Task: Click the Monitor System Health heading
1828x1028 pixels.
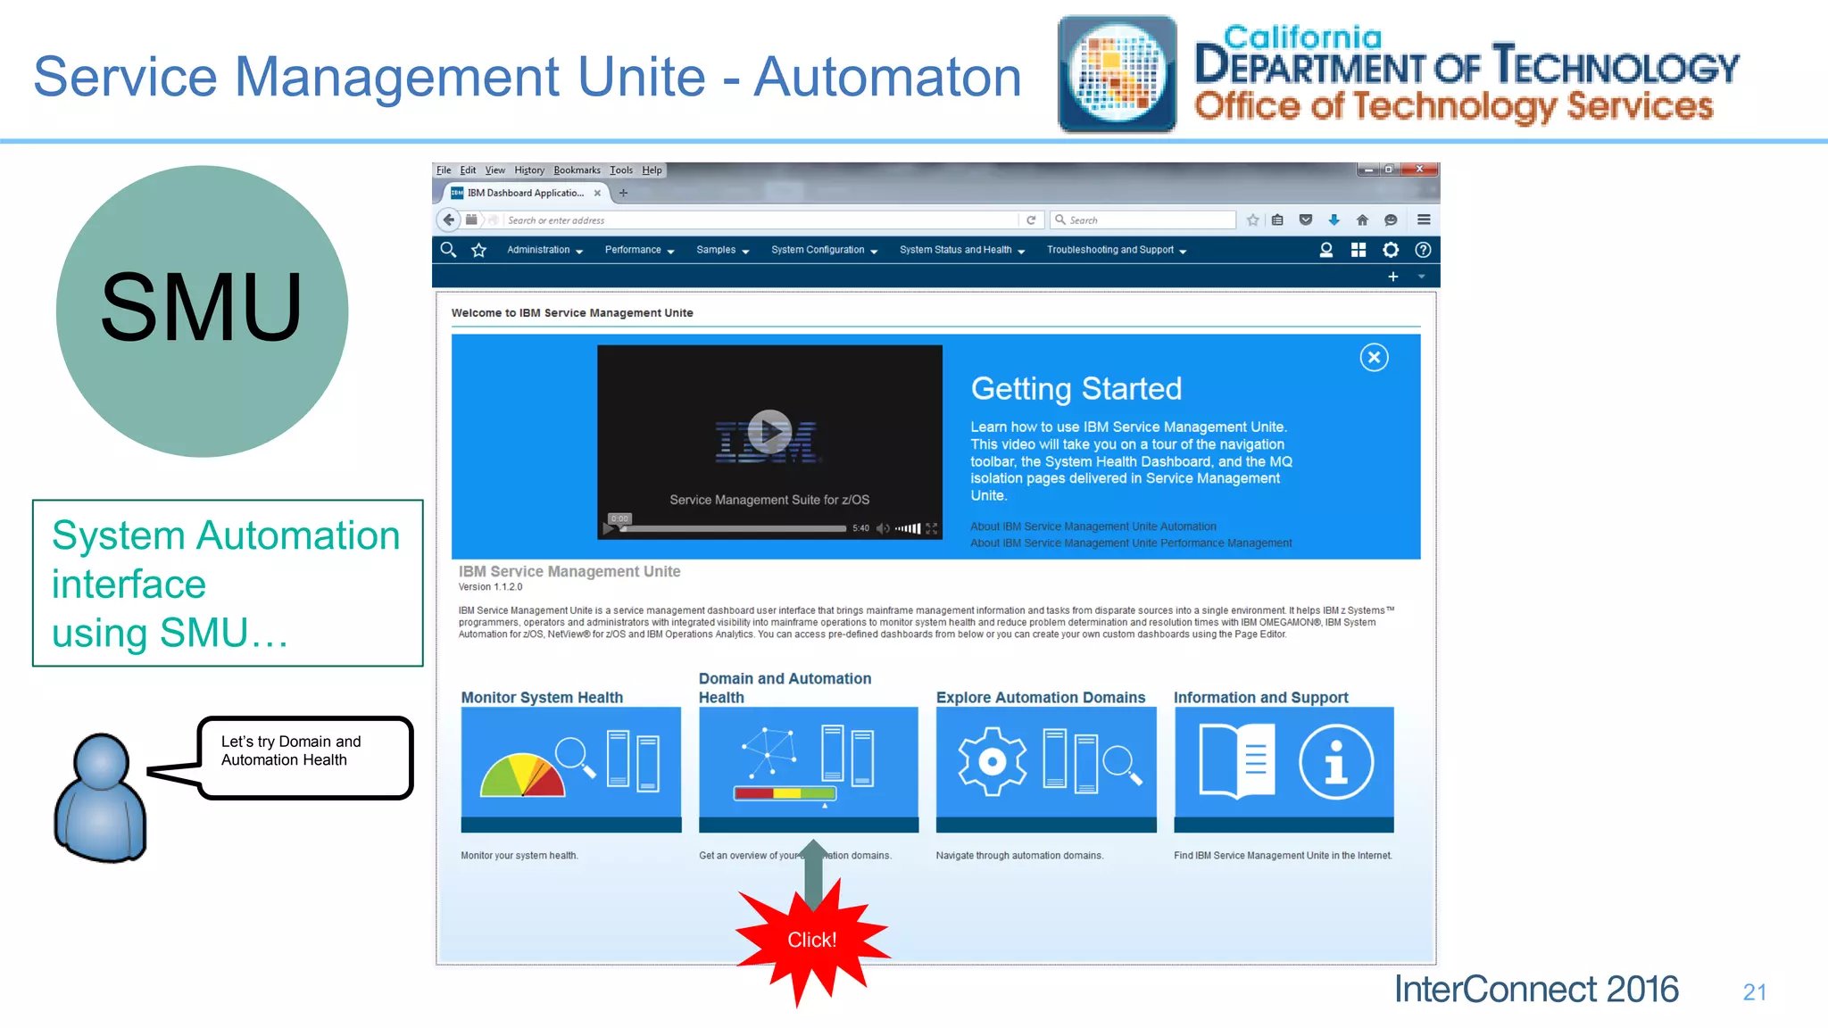Action: pos(542,697)
